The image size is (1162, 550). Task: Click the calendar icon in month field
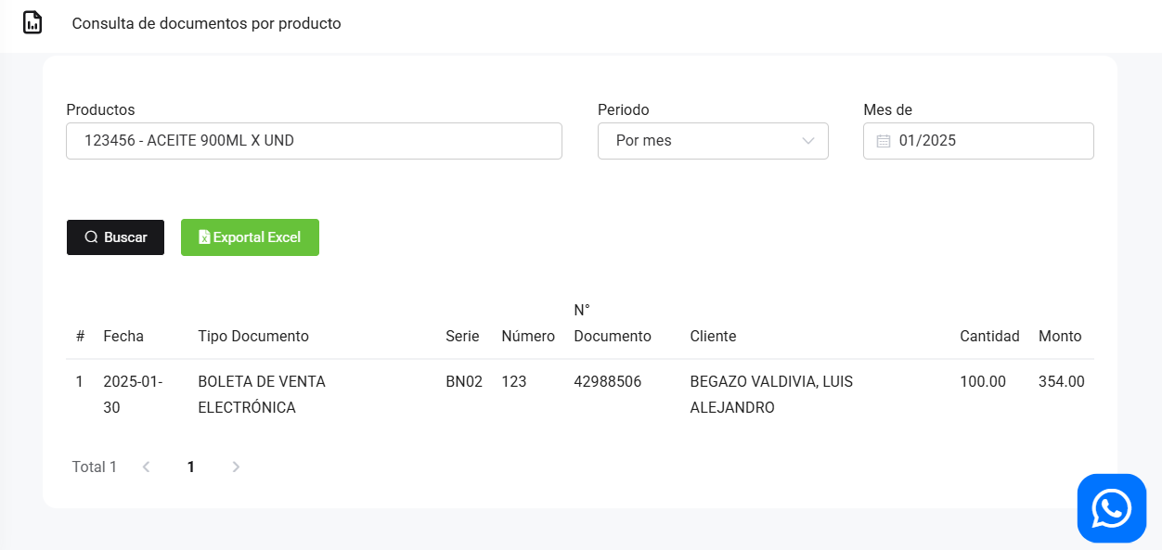pyautogui.click(x=884, y=141)
